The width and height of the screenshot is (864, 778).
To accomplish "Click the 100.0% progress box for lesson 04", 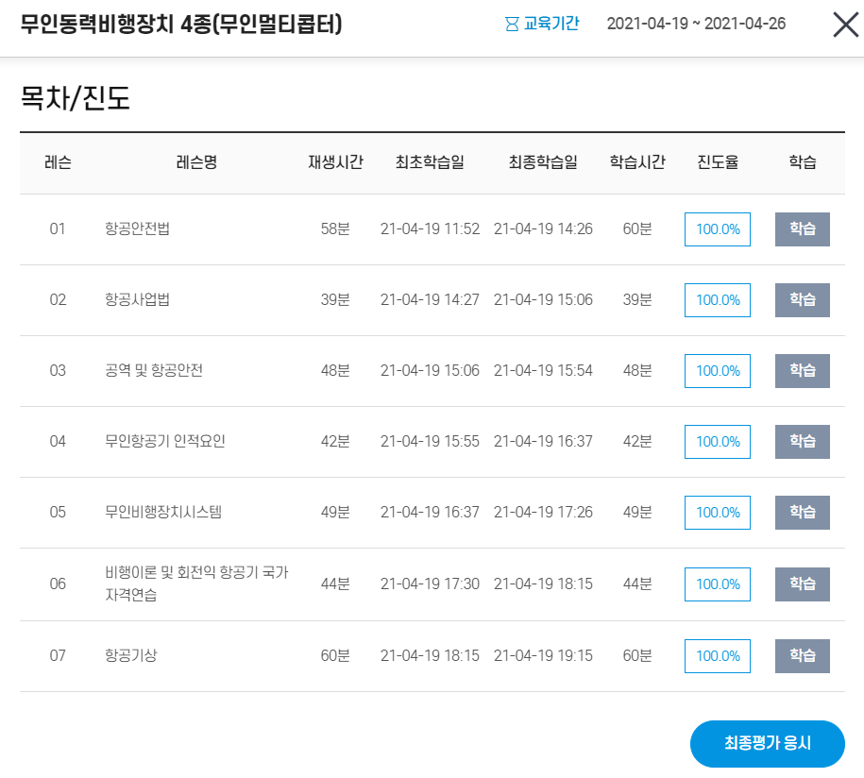I will click(x=718, y=442).
